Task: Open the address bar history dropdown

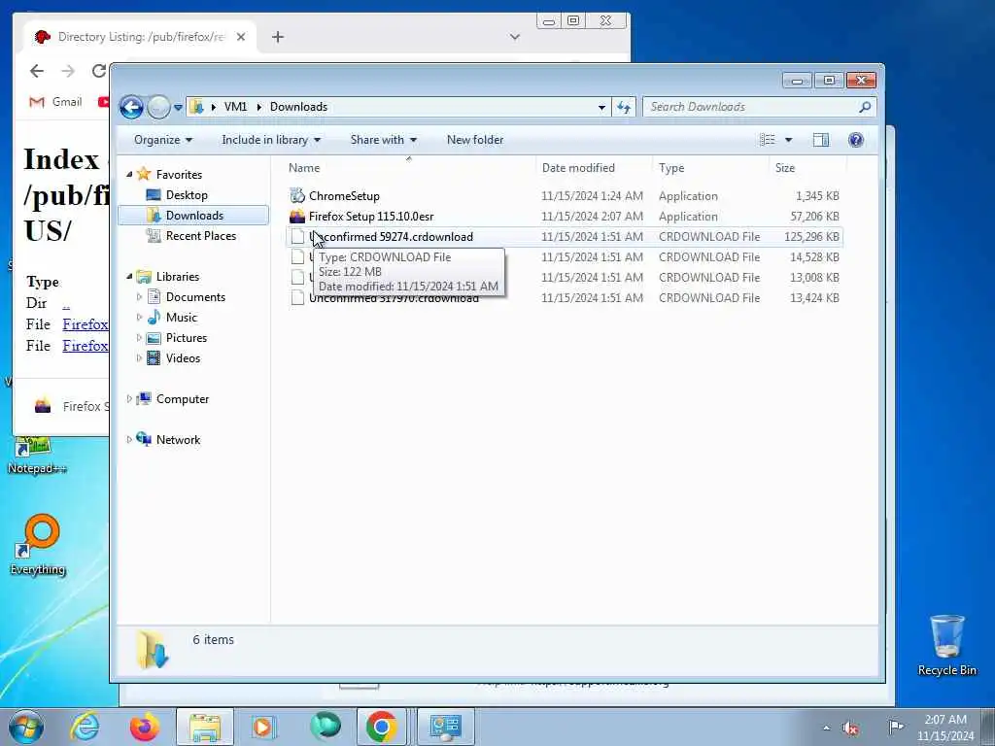Action: click(601, 107)
